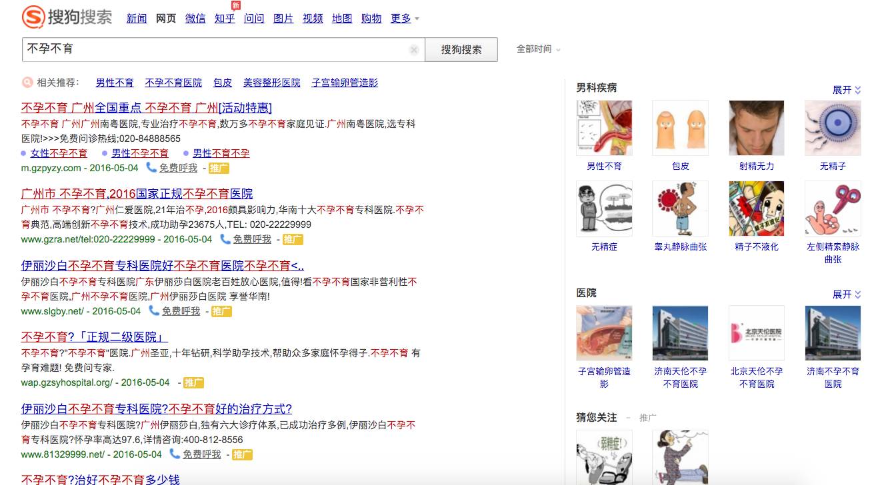Click phone icon for www.slgby.net result

pyautogui.click(x=154, y=310)
